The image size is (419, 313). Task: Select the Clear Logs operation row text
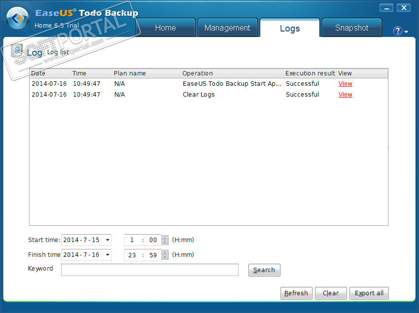199,95
